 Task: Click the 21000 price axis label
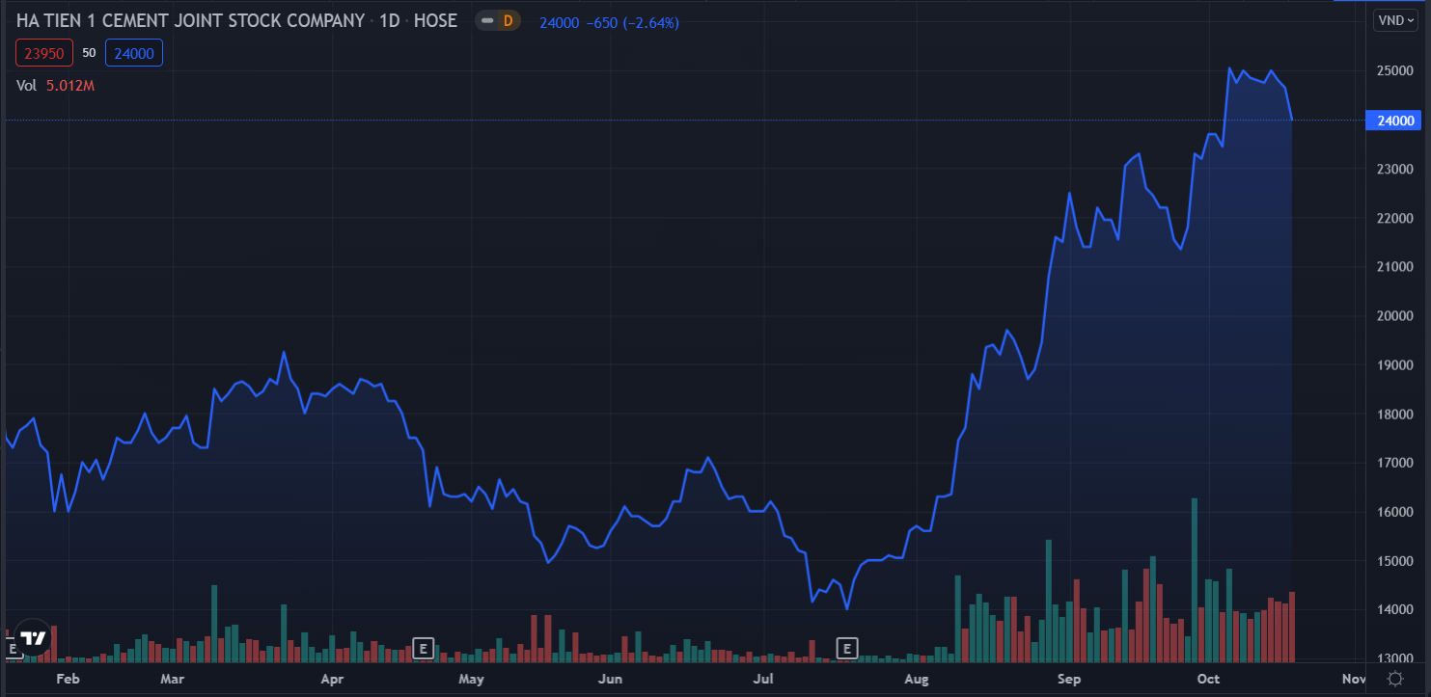click(1395, 267)
